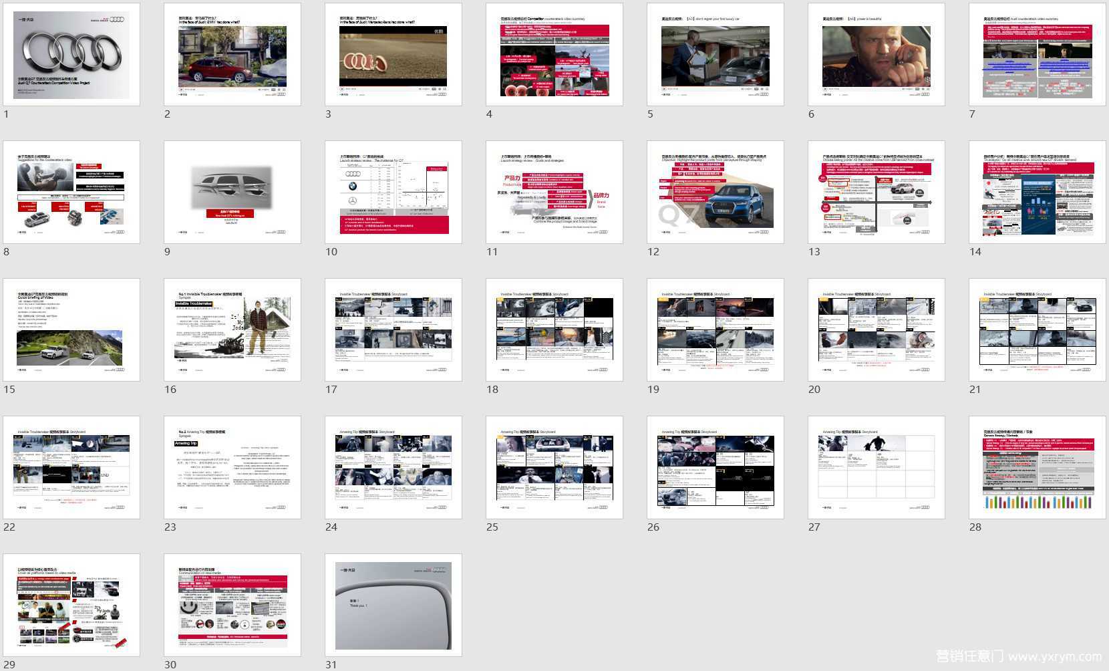Select slide 3 with rings on sand
Screen dimensions: 1109x671
pyautogui.click(x=393, y=54)
